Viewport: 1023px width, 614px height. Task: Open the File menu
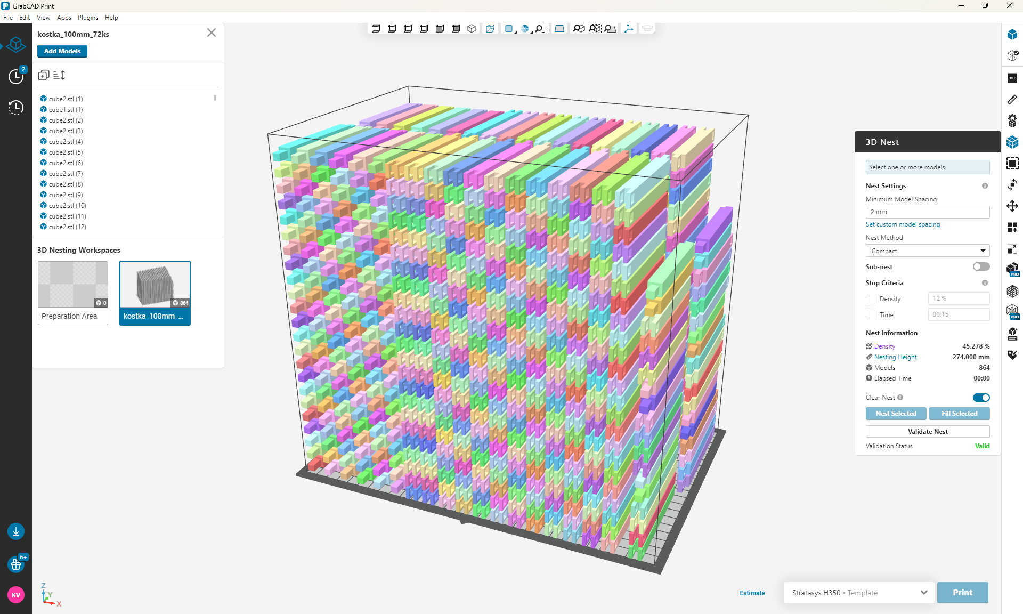[x=8, y=18]
